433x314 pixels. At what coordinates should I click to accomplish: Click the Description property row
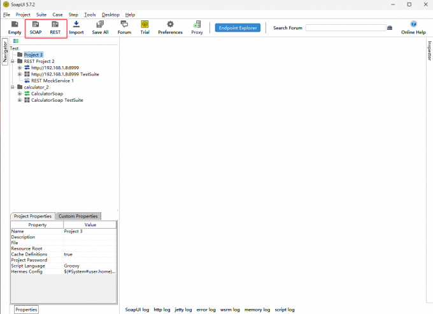(64, 237)
